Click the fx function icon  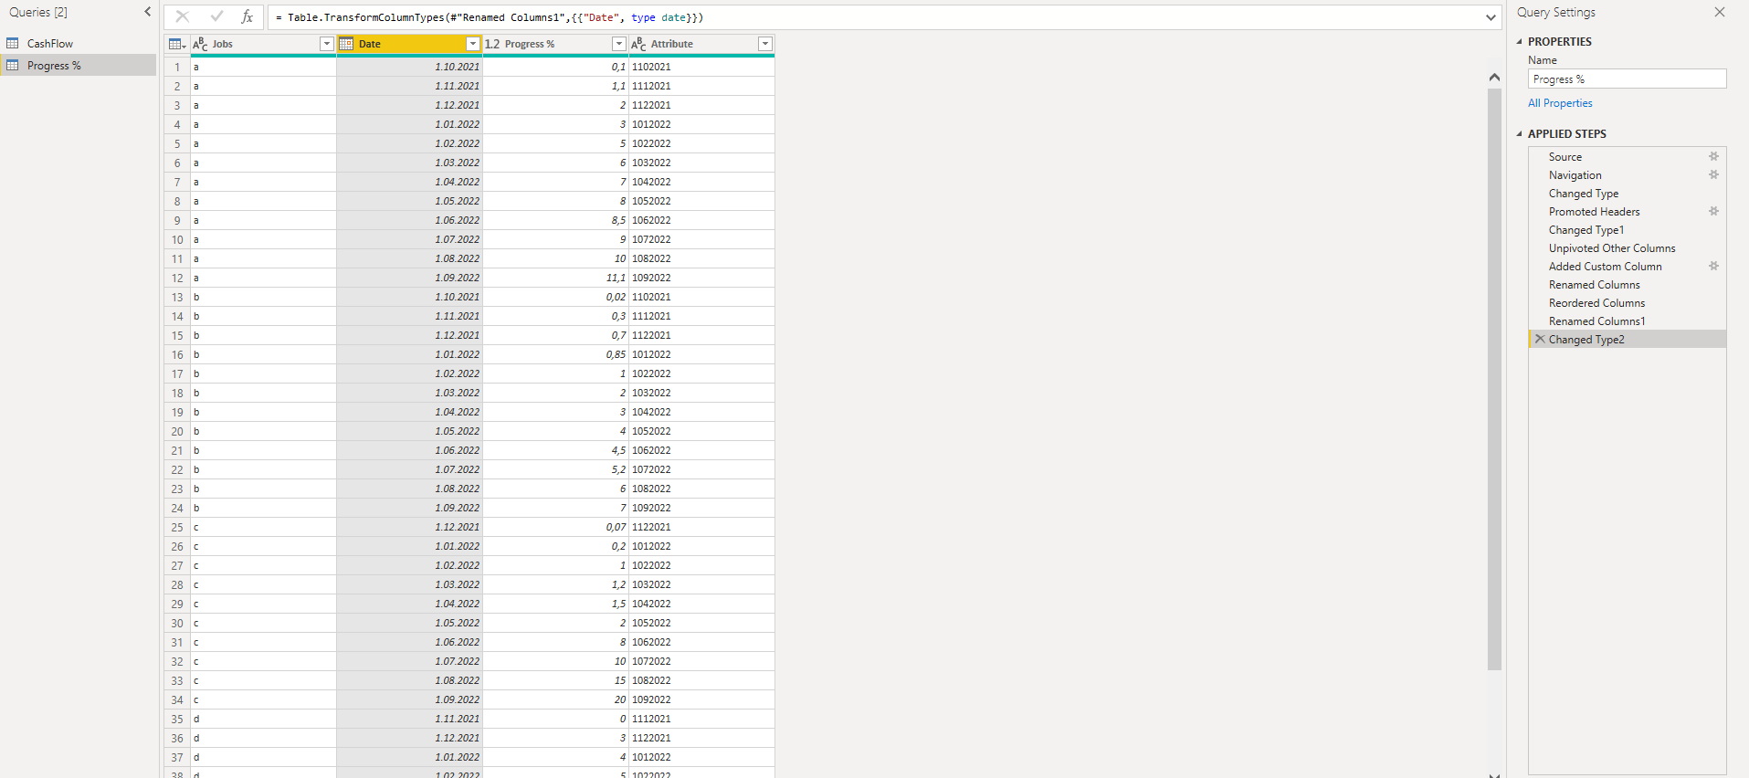(247, 16)
